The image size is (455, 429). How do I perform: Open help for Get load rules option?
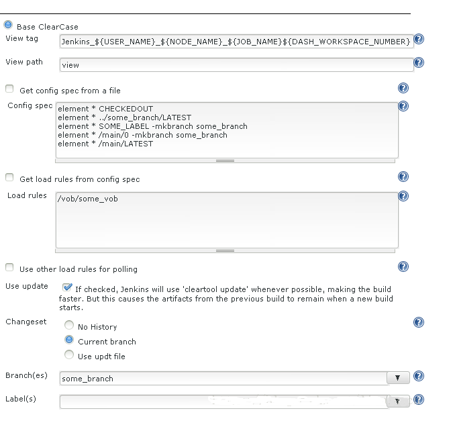(403, 177)
